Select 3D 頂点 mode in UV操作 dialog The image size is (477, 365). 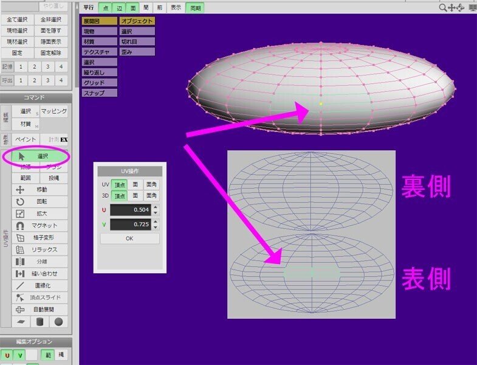click(120, 196)
